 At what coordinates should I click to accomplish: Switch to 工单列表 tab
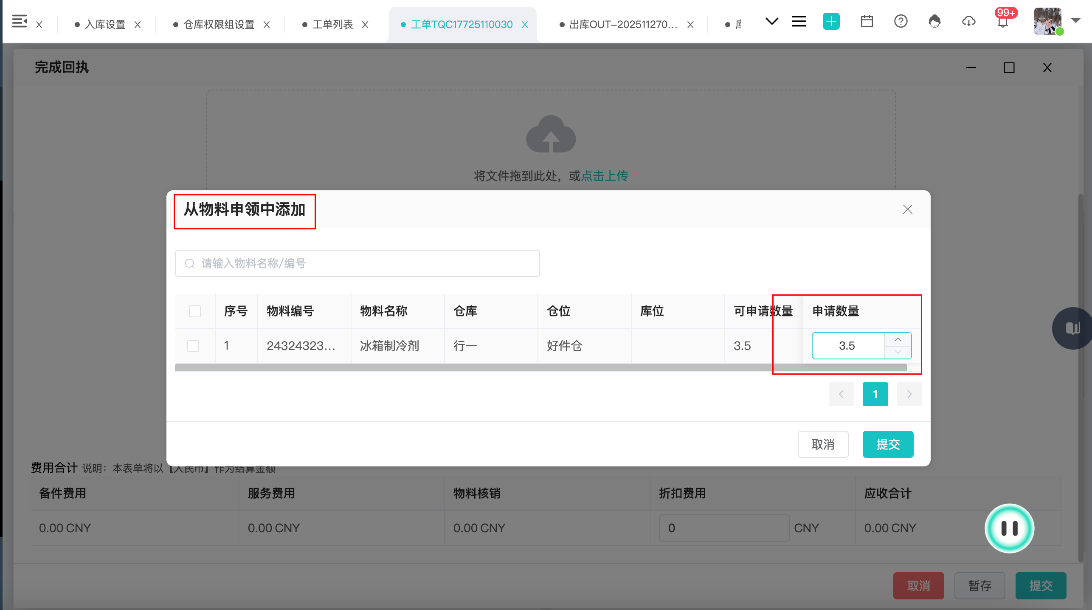[332, 25]
